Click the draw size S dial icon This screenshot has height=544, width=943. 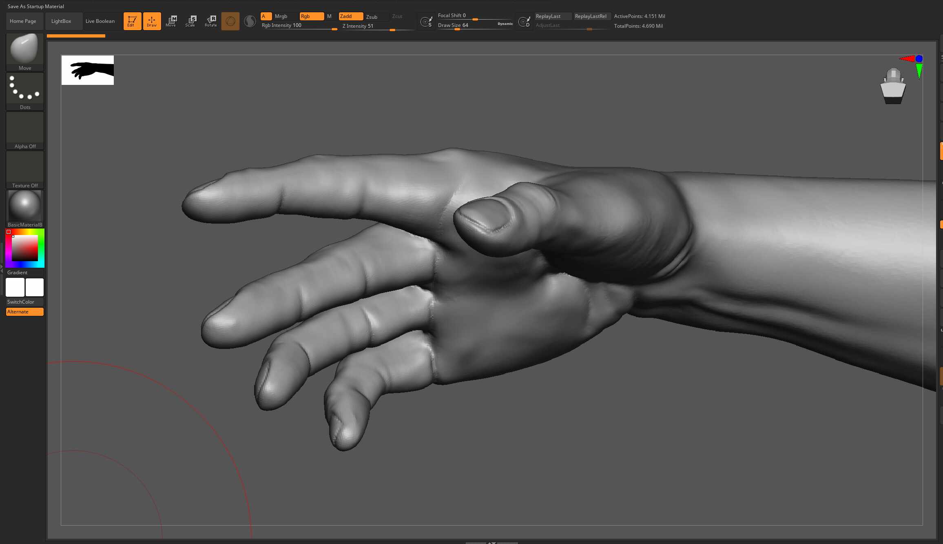click(x=426, y=22)
